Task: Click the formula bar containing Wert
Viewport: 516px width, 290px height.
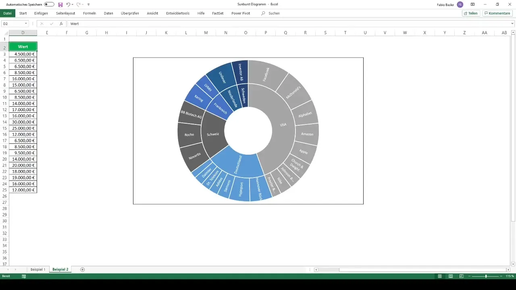Action: pyautogui.click(x=288, y=24)
